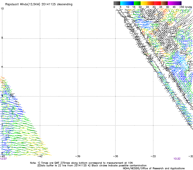The image size is (193, 170).
Task: Click the '10:32' swath time label
Action: click(x=177, y=159)
